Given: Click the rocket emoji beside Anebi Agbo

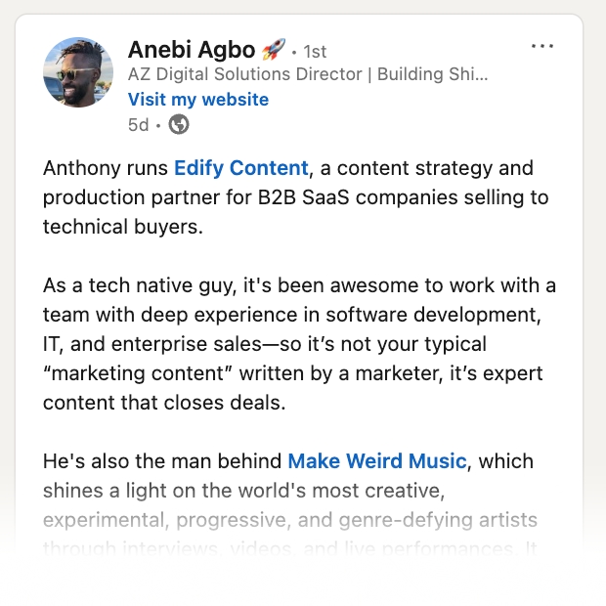Looking at the screenshot, I should pyautogui.click(x=274, y=50).
